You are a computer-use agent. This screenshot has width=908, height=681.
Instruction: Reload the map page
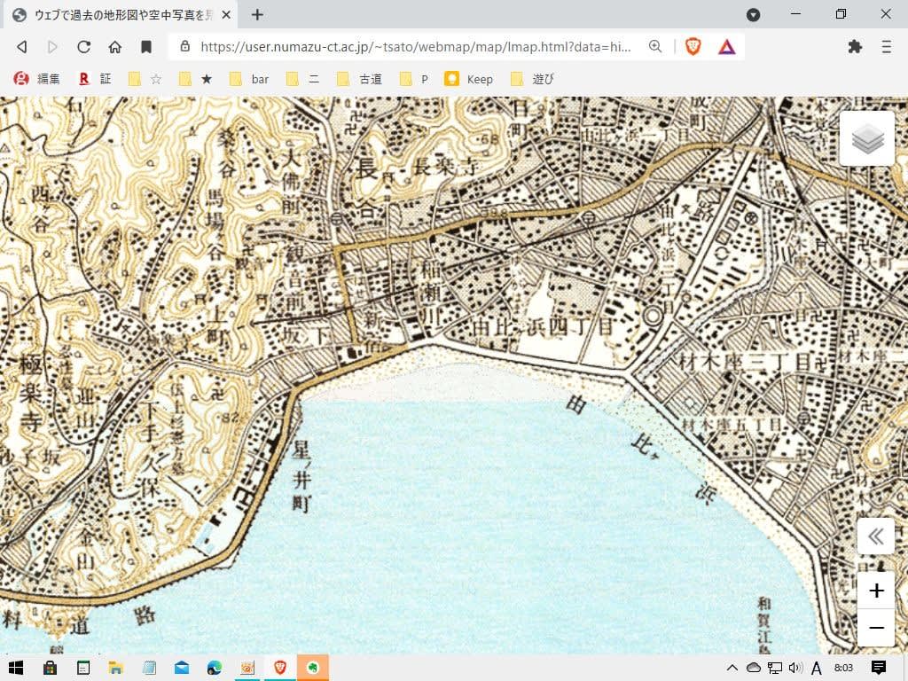[x=84, y=47]
